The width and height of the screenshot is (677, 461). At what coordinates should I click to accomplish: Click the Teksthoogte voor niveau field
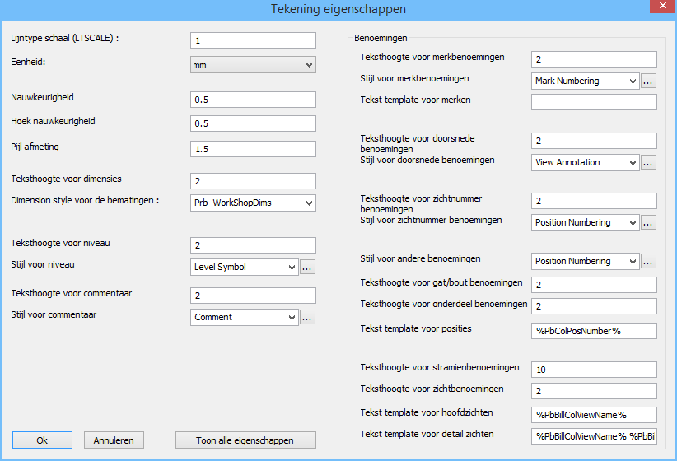[253, 245]
